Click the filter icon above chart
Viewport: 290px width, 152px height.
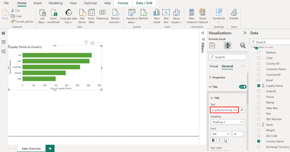point(86,43)
